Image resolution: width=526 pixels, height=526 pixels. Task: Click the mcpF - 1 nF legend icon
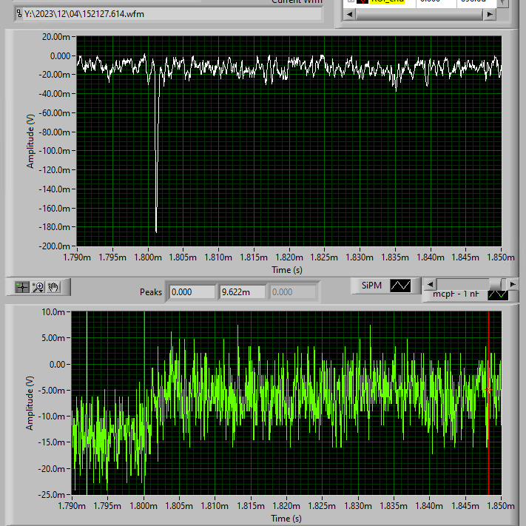tap(497, 294)
